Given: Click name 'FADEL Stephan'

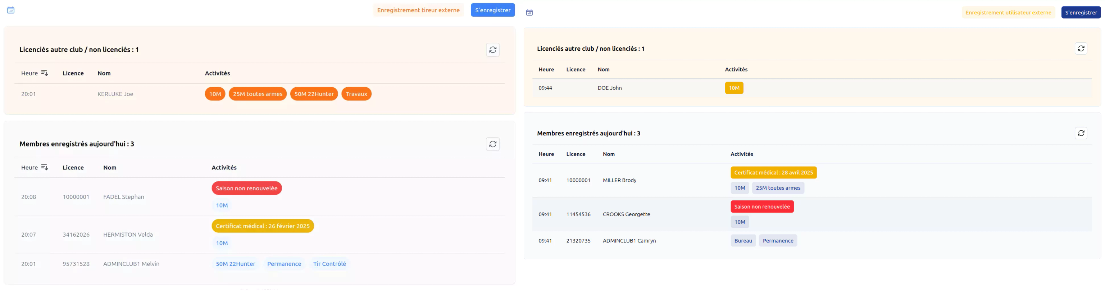Looking at the screenshot, I should coord(123,197).
